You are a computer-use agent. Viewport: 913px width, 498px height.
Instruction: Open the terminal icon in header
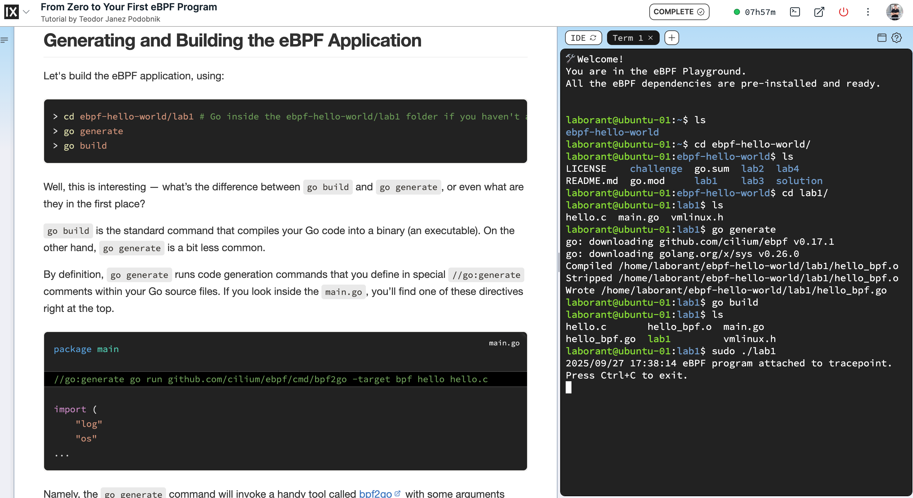pyautogui.click(x=795, y=12)
